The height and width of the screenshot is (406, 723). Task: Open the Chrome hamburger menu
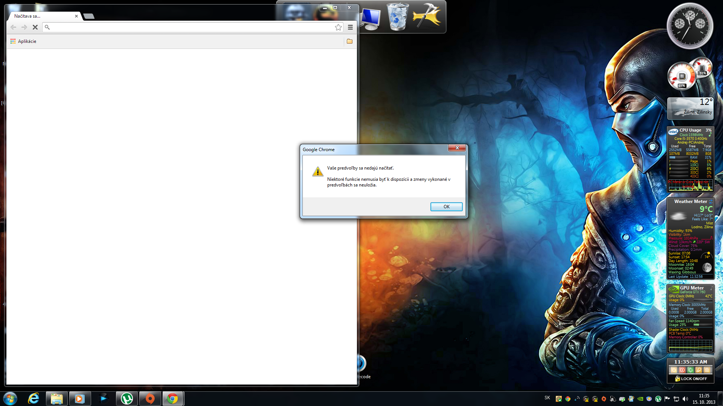(x=350, y=27)
